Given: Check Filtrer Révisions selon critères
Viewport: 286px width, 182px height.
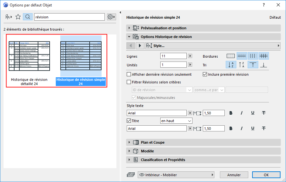Looking at the screenshot, I should pos(129,82).
